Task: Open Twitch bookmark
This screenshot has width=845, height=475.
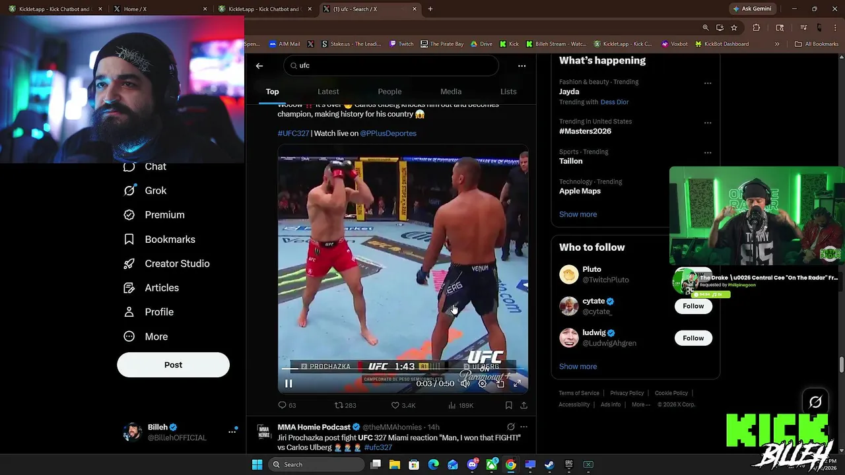Action: coord(401,44)
